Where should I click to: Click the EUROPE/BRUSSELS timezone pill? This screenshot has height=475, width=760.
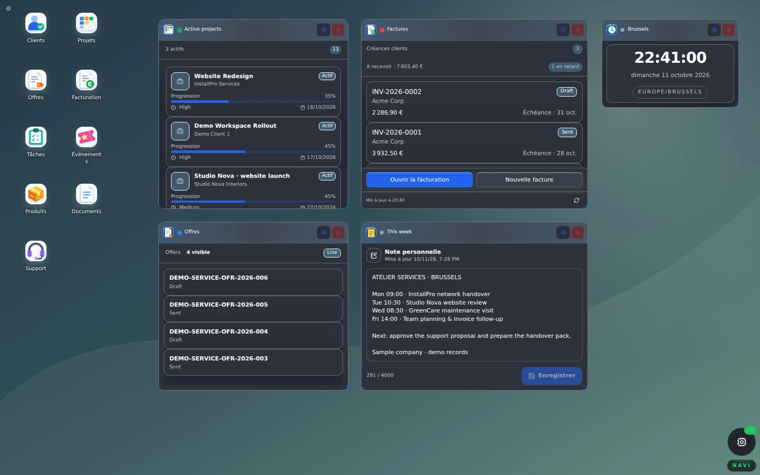tap(670, 92)
